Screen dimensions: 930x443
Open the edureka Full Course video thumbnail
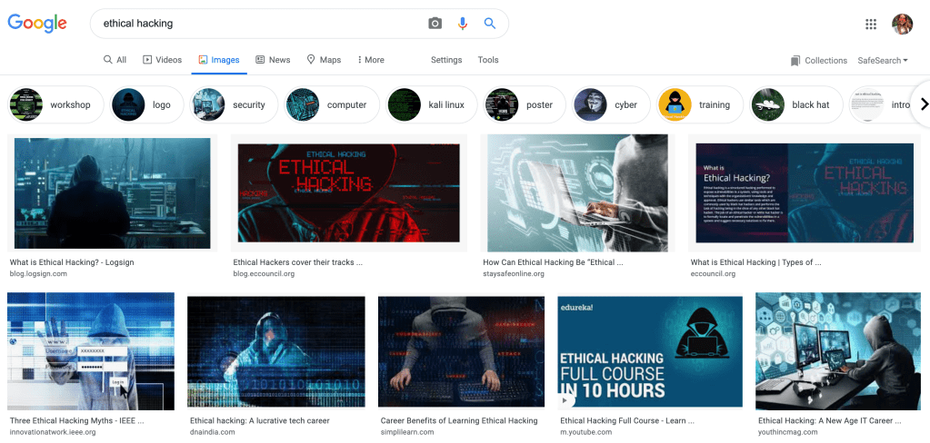[650, 351]
